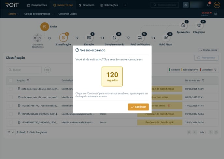Check the row checkbox for file 1729855642730
The width and height of the screenshot is (224, 159).
point(11,122)
